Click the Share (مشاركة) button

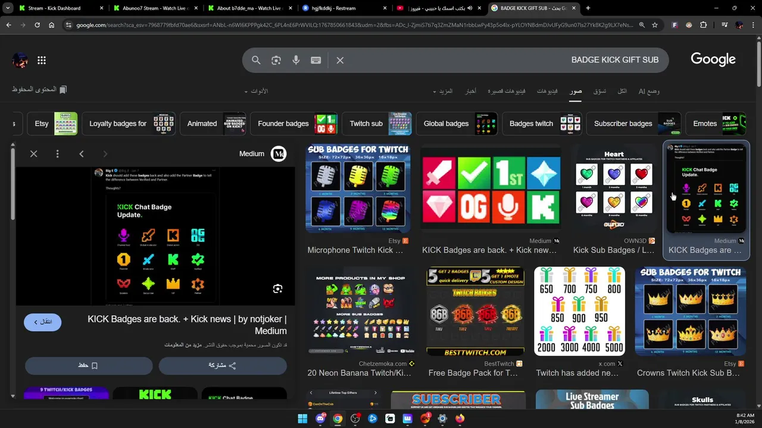pos(223,366)
